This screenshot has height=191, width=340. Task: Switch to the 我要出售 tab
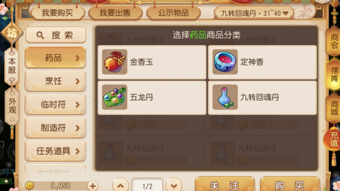tap(115, 13)
